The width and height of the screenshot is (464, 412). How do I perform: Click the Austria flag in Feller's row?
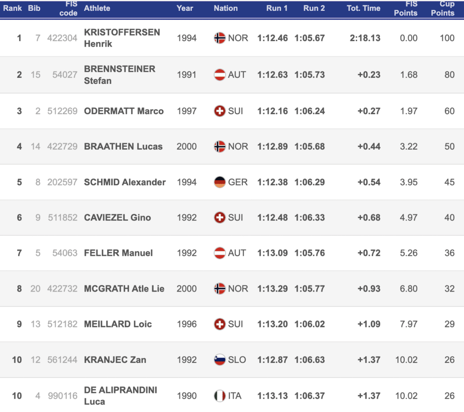click(x=220, y=253)
